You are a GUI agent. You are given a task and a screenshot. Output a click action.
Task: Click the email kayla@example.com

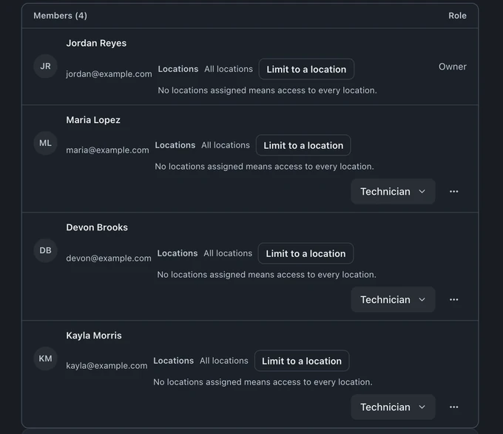[x=107, y=366]
